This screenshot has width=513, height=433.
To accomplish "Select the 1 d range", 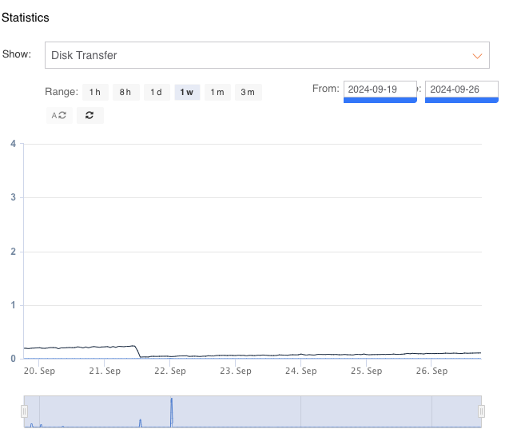I will [x=156, y=92].
